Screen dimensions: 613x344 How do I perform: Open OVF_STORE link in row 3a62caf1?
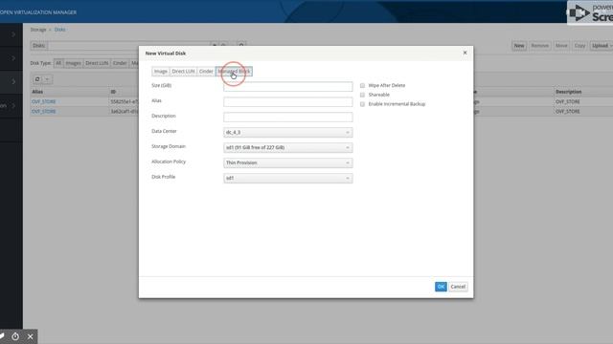point(44,111)
